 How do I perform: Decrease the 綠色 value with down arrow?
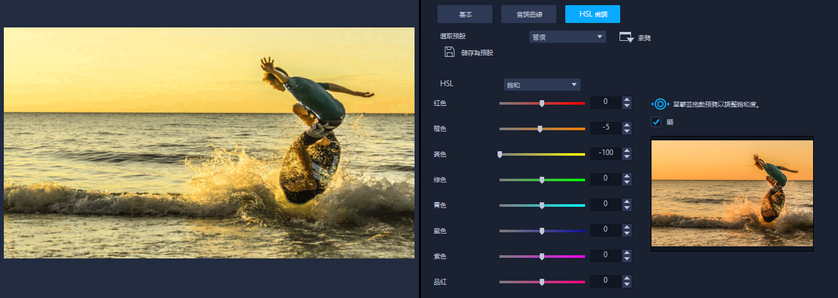coord(627,183)
